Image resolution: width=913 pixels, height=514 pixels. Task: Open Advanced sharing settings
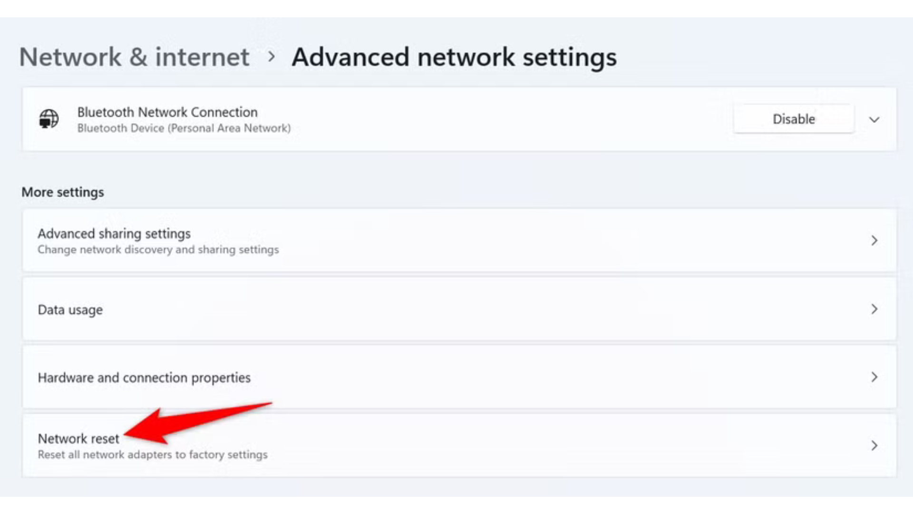click(114, 234)
